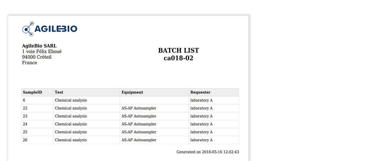Click AS-AP Autosampler in sample 25 row
The image size is (388, 161).
pyautogui.click(x=139, y=132)
